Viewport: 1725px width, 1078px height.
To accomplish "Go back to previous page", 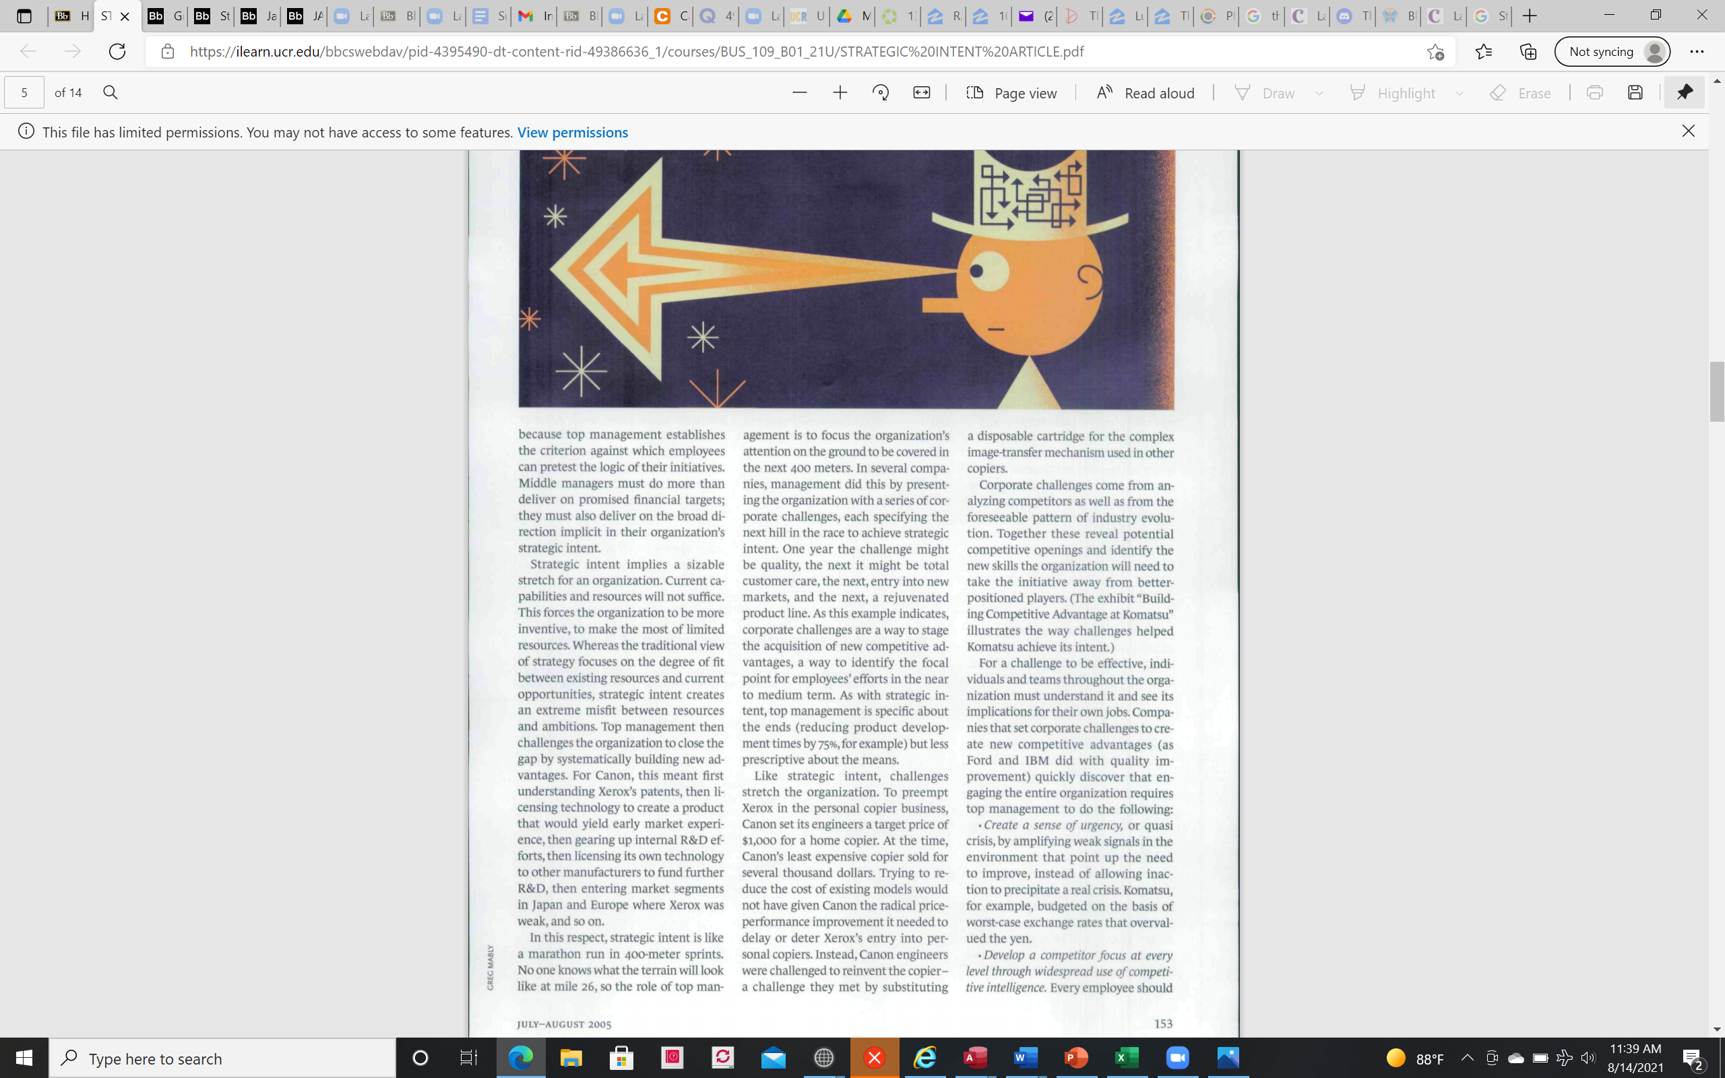I will point(28,51).
